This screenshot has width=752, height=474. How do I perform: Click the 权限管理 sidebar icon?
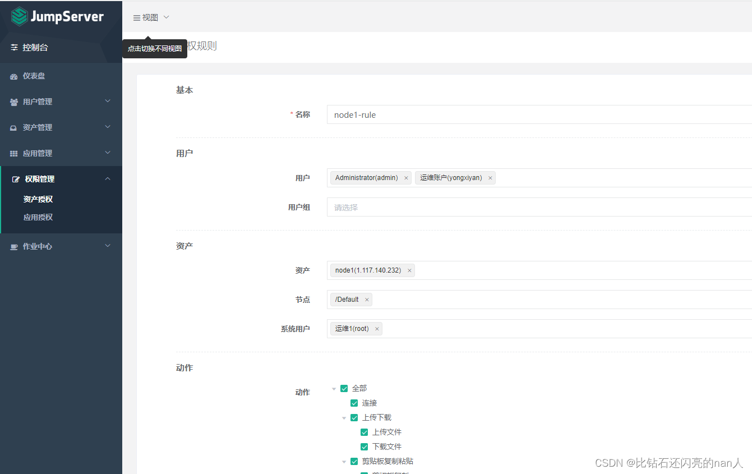[x=15, y=179]
